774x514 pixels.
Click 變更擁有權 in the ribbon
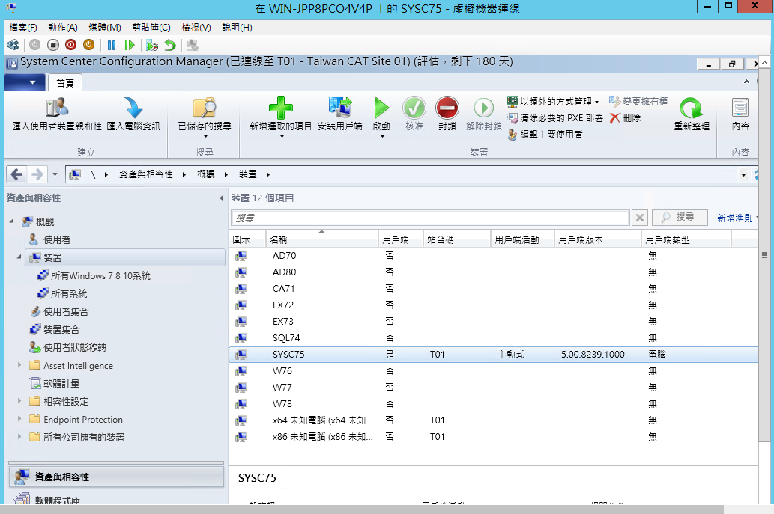638,102
